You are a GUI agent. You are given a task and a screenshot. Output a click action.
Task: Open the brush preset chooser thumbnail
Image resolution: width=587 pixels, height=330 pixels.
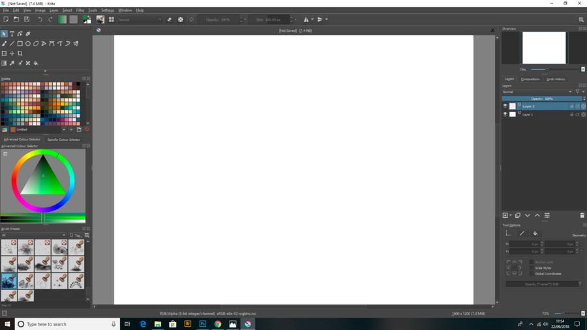click(x=100, y=20)
